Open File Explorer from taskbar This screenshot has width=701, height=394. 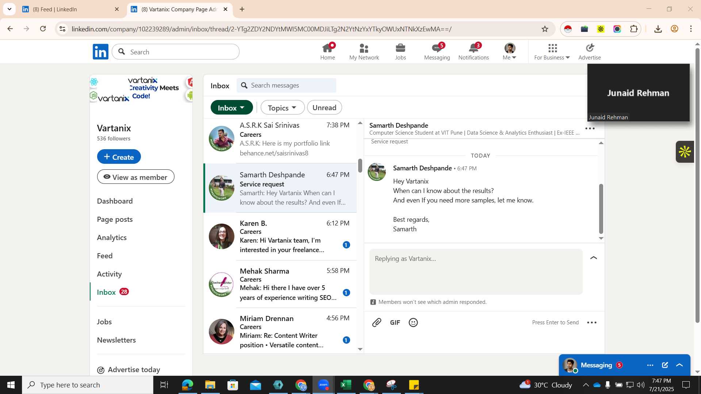click(x=210, y=385)
